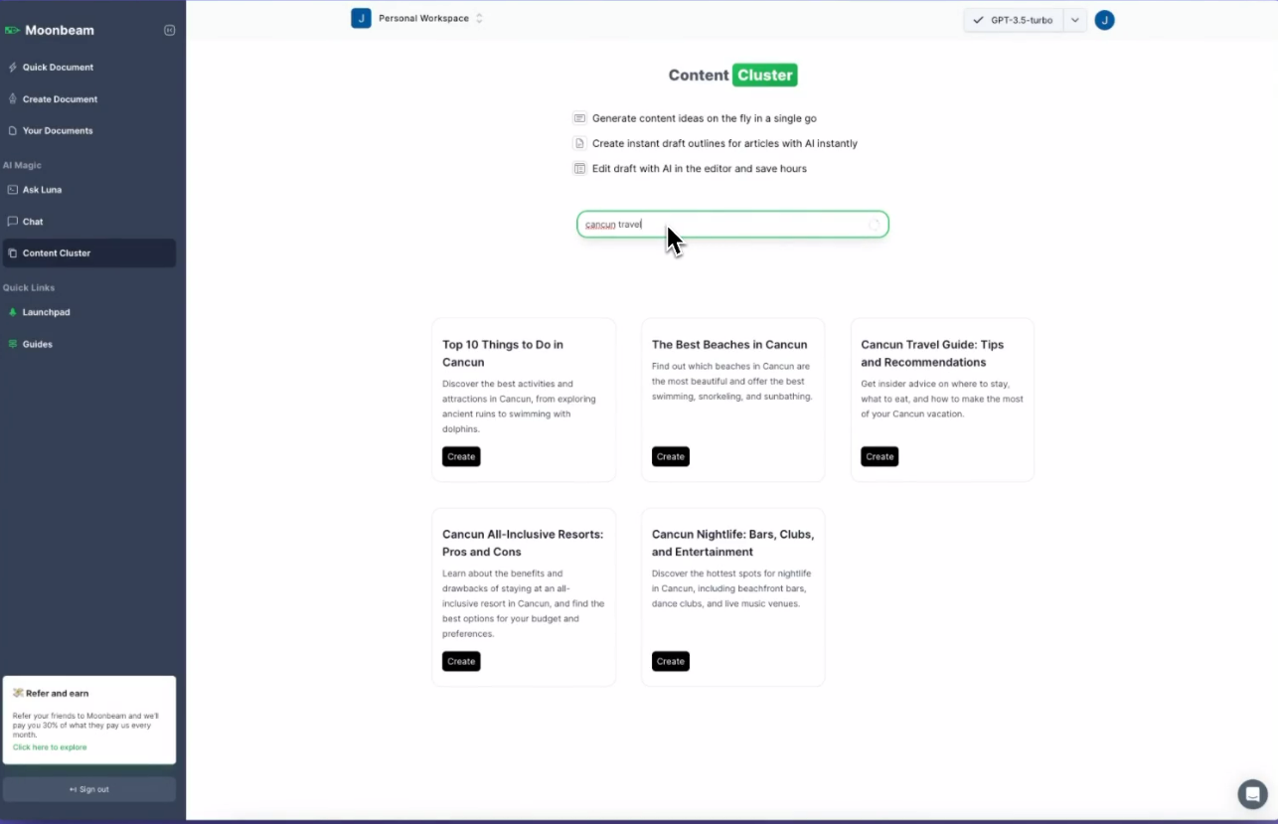Screen dimensions: 1278x824
Task: Click the Ask Luna terminal icon
Action: [x=13, y=190]
